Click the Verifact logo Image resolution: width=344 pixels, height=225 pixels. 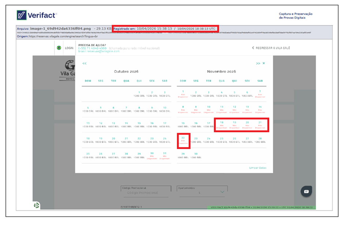[x=37, y=15]
